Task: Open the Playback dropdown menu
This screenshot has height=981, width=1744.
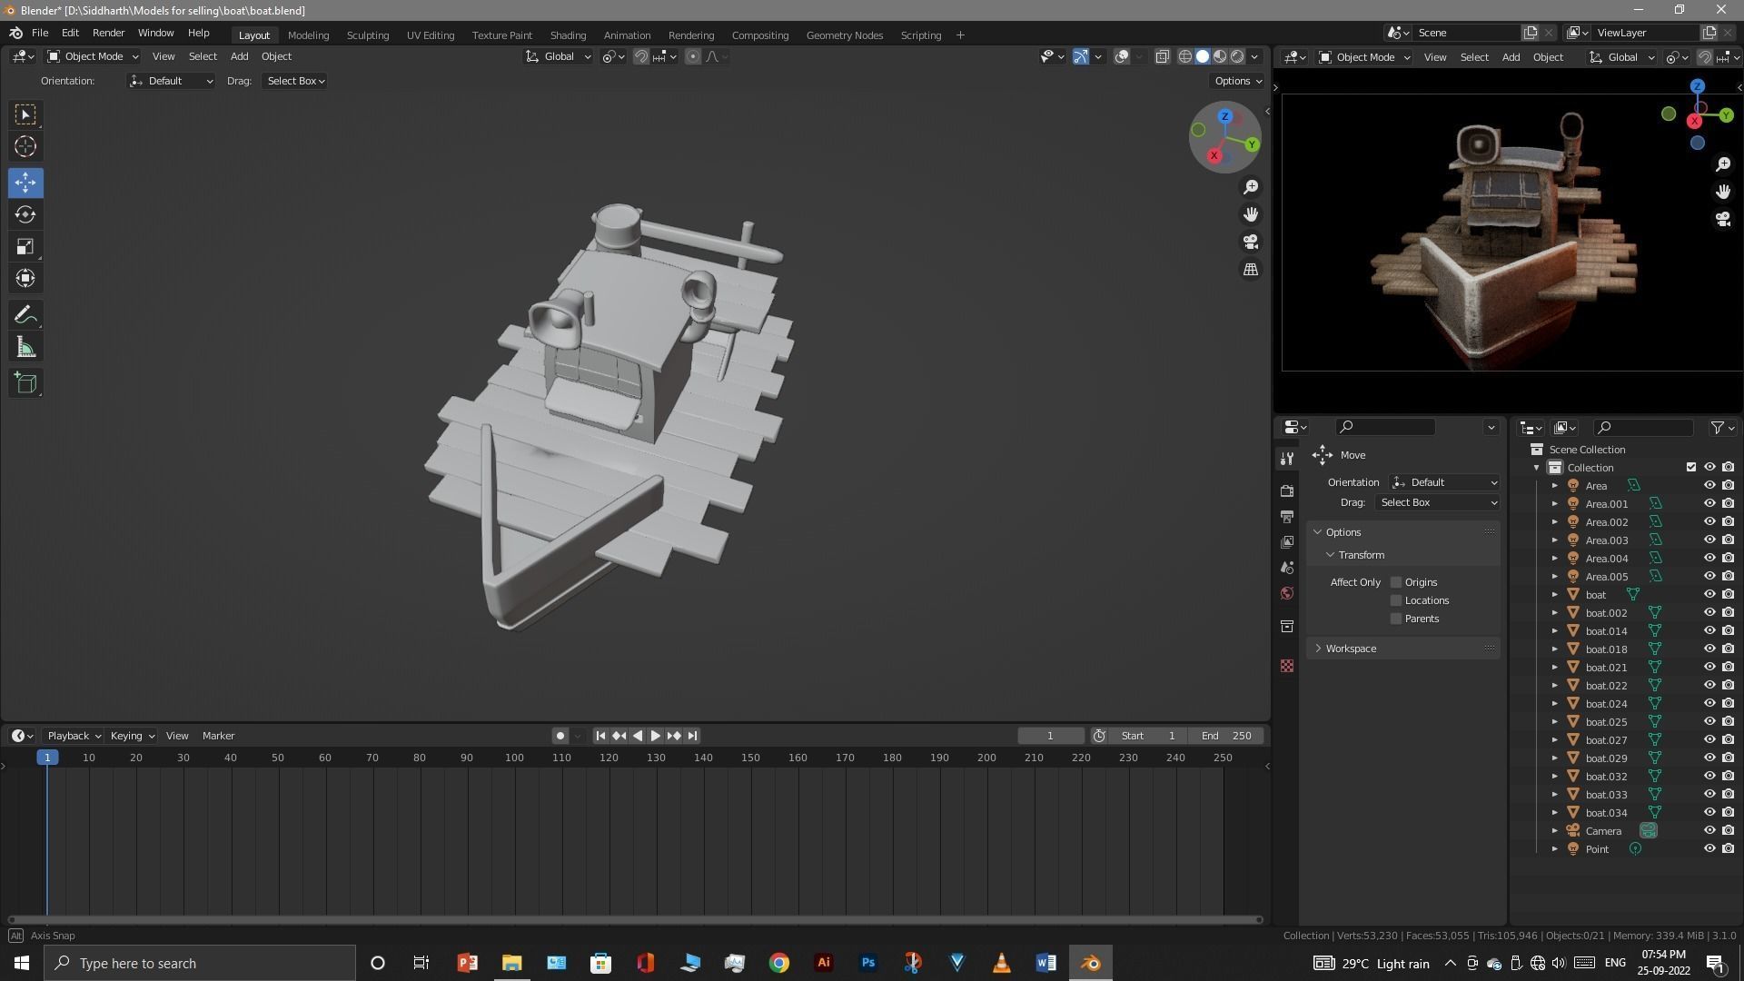Action: pos(74,736)
